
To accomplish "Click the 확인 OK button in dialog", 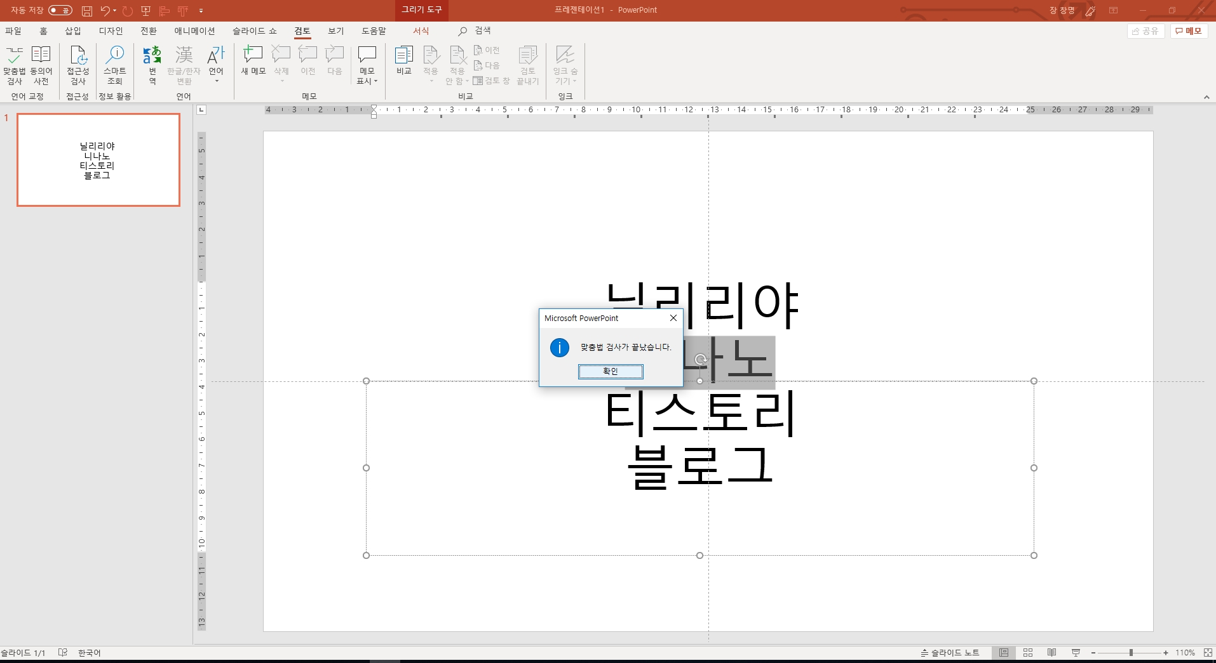I will coord(611,371).
